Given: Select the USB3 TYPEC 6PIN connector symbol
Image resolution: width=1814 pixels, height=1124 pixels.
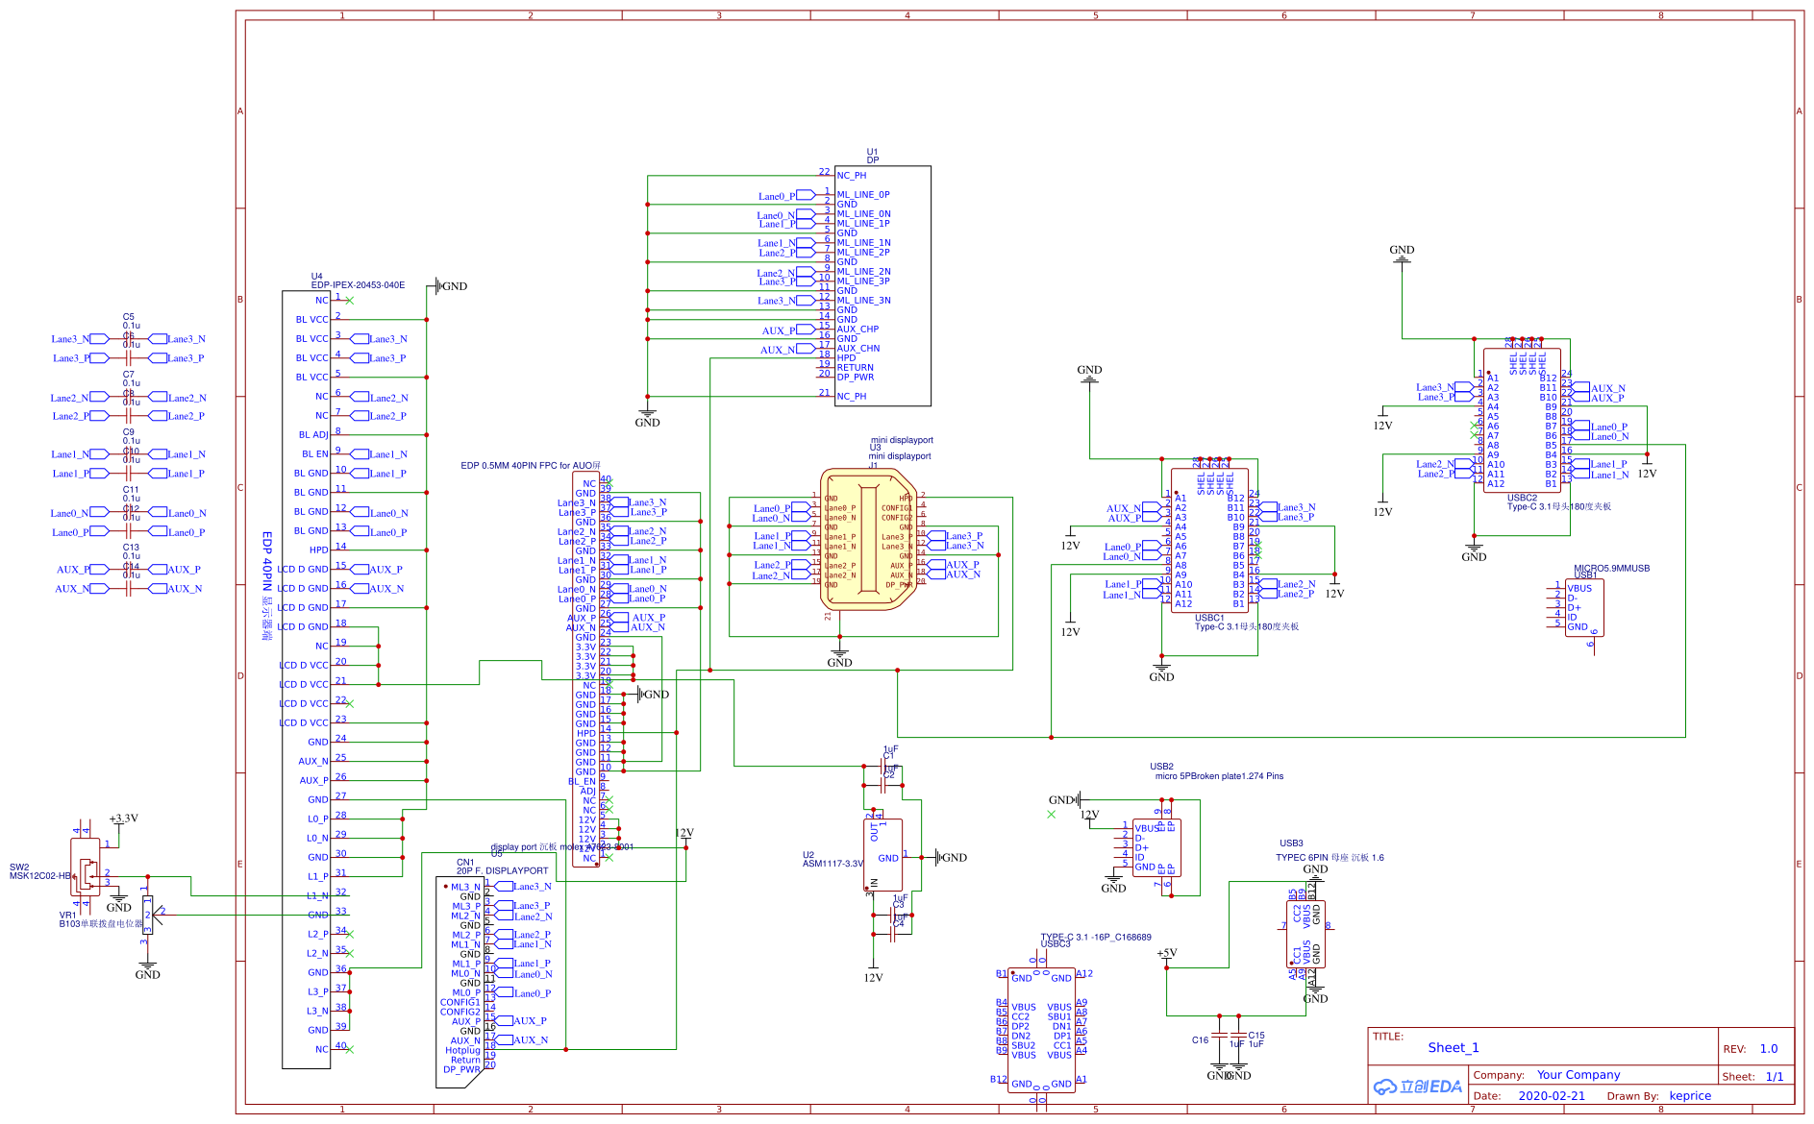Looking at the screenshot, I should 1305,934.
